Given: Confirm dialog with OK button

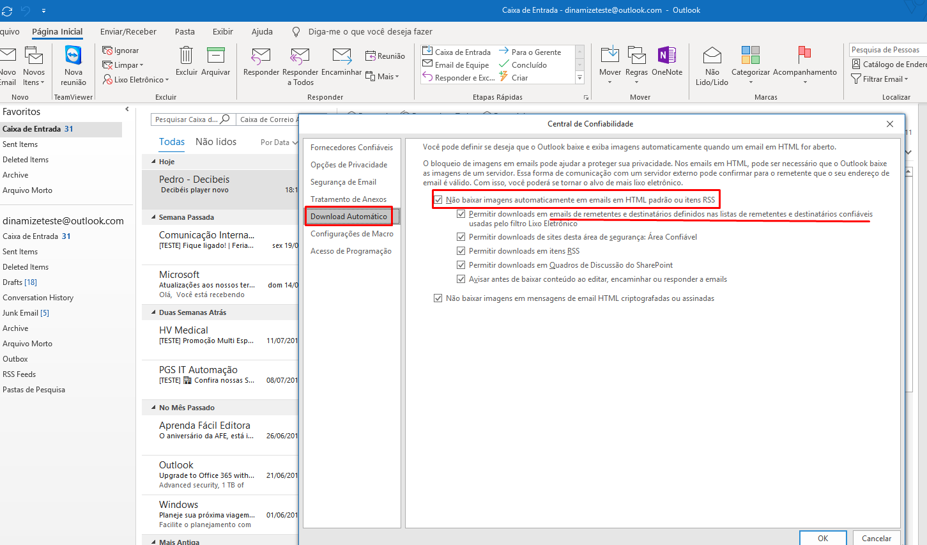Looking at the screenshot, I should (823, 539).
